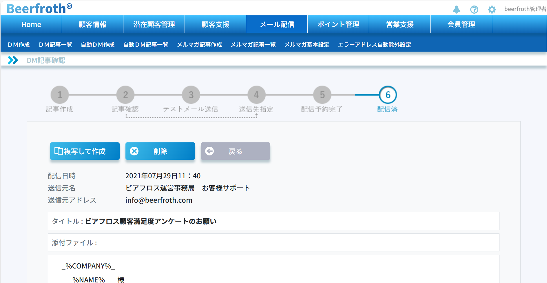547x283 pixels.
Task: Open エラーアドレス自動除外設定 submenu item
Action: [374, 45]
